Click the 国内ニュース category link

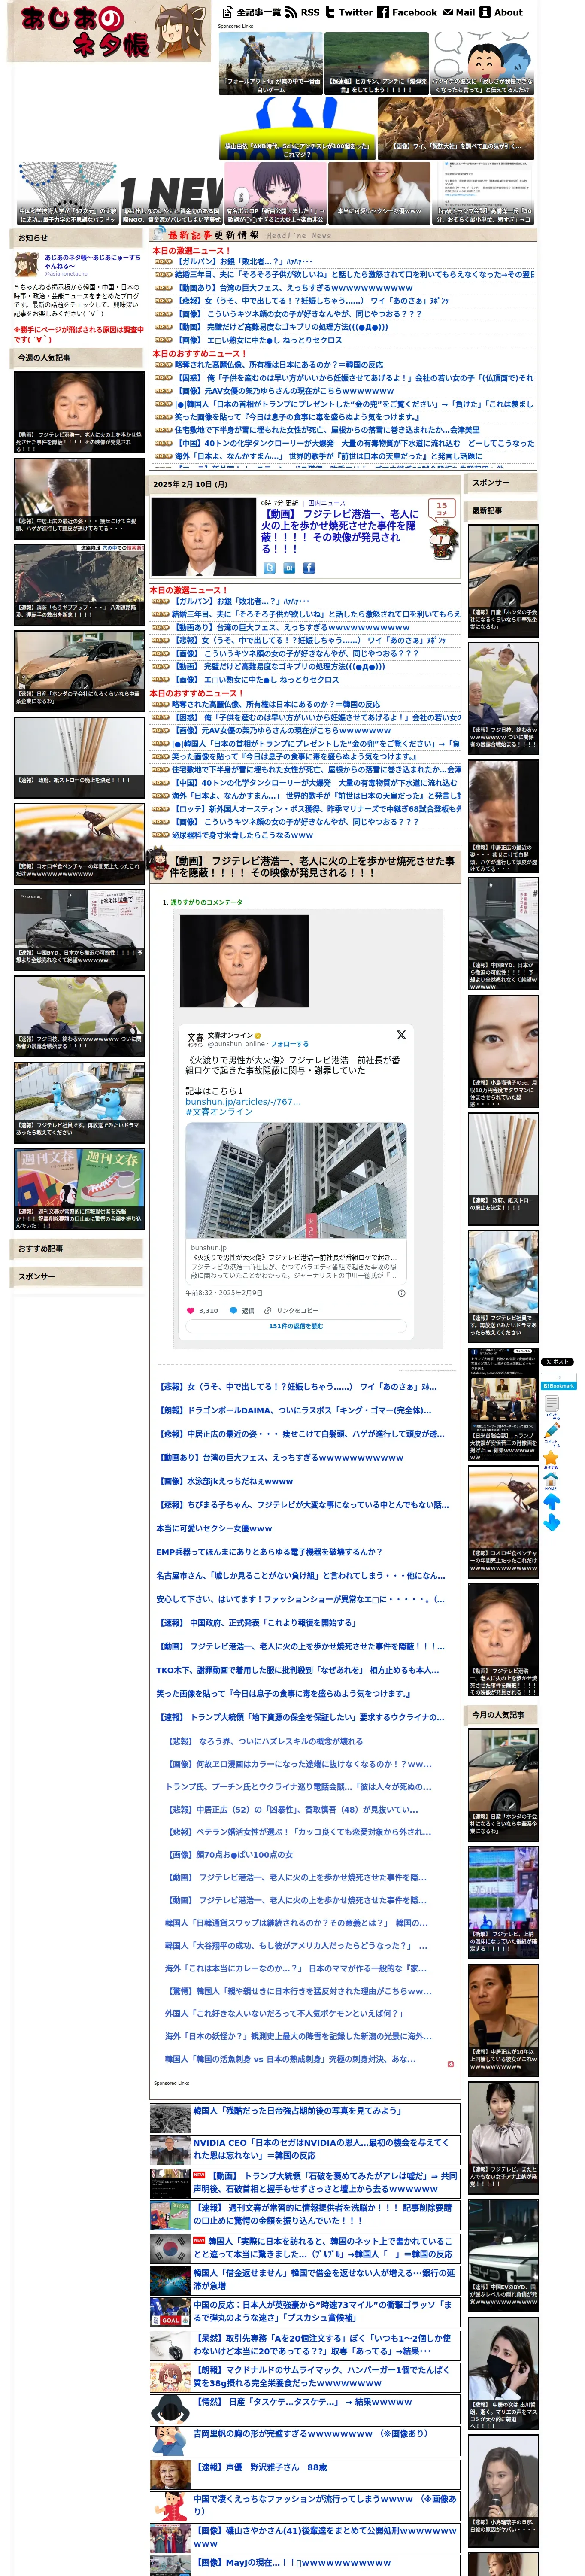(x=327, y=503)
